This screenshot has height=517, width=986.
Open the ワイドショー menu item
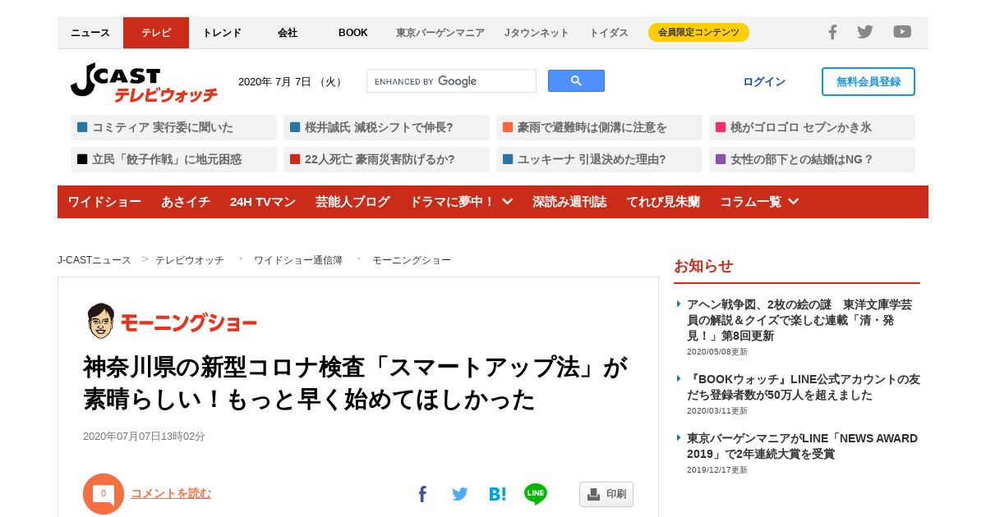pos(104,202)
